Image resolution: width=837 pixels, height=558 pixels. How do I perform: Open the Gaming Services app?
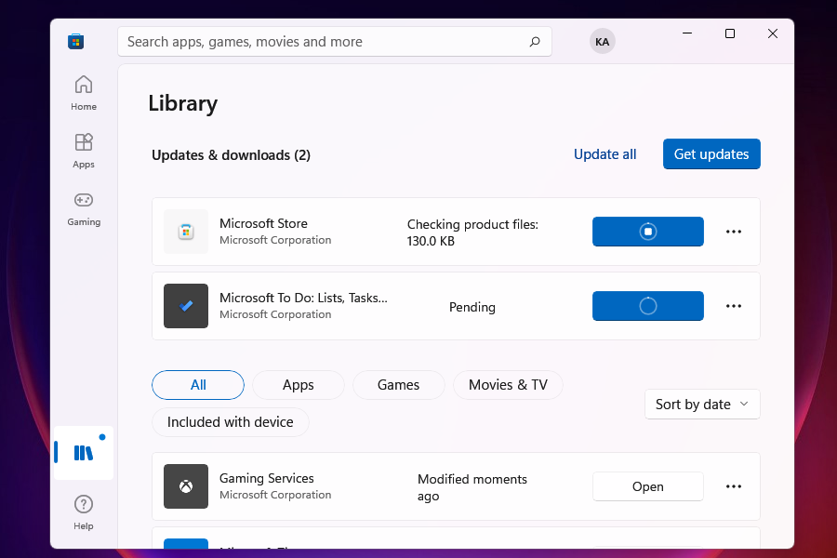(x=648, y=486)
